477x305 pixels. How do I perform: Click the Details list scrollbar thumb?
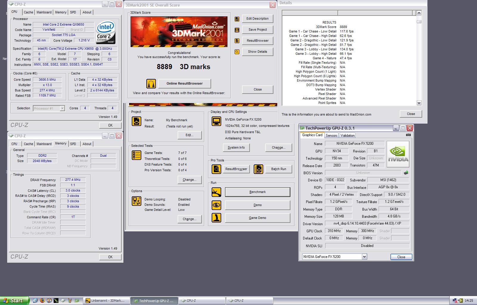coord(419,22)
